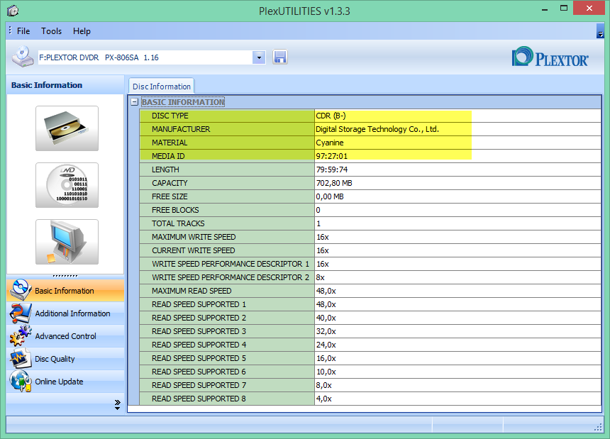The height and width of the screenshot is (439, 610).
Task: Click the 8x descriptor 2 value
Action: click(320, 277)
